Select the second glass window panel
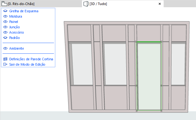196x120 pixels. coord(115,64)
